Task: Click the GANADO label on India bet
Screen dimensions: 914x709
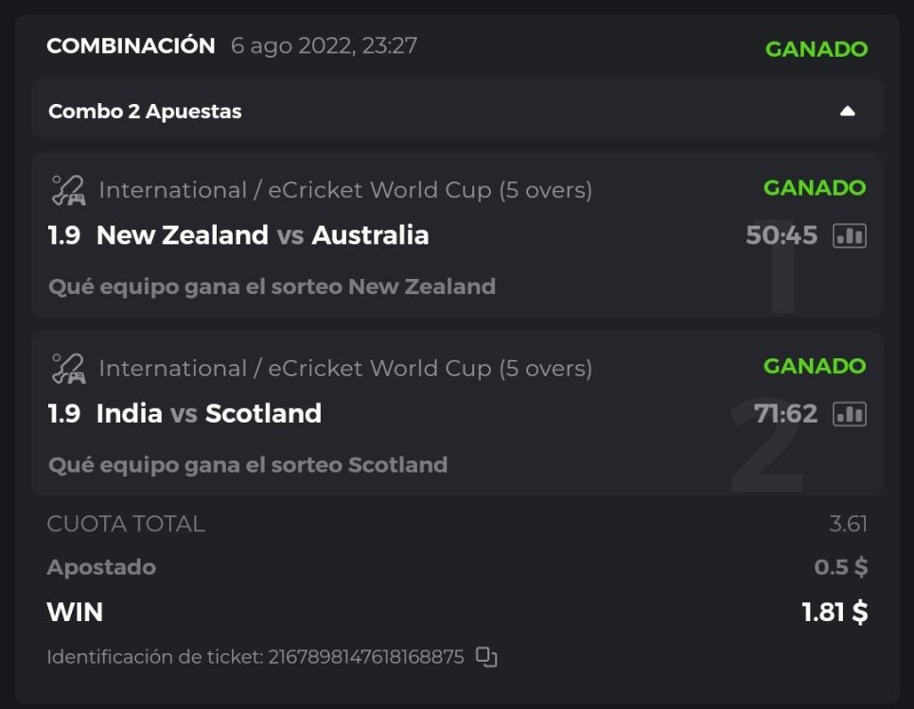Action: point(814,366)
